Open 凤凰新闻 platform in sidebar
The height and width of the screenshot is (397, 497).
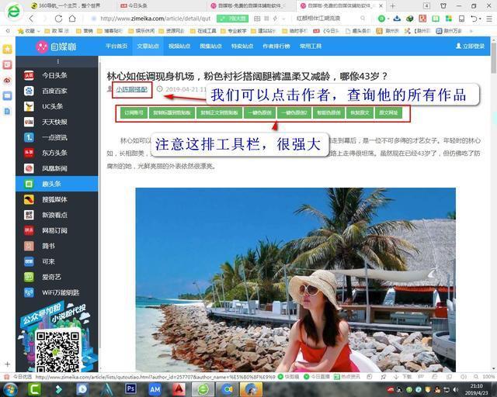tap(54, 168)
